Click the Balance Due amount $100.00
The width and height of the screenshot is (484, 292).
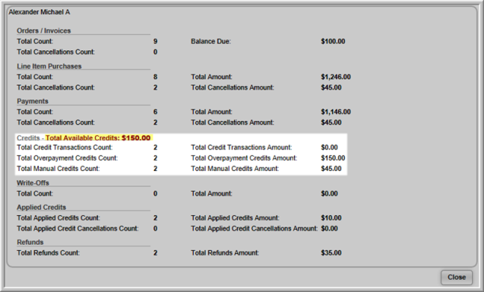(333, 41)
